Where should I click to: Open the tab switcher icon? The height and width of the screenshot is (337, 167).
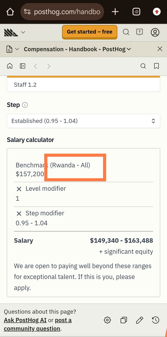(136, 12)
